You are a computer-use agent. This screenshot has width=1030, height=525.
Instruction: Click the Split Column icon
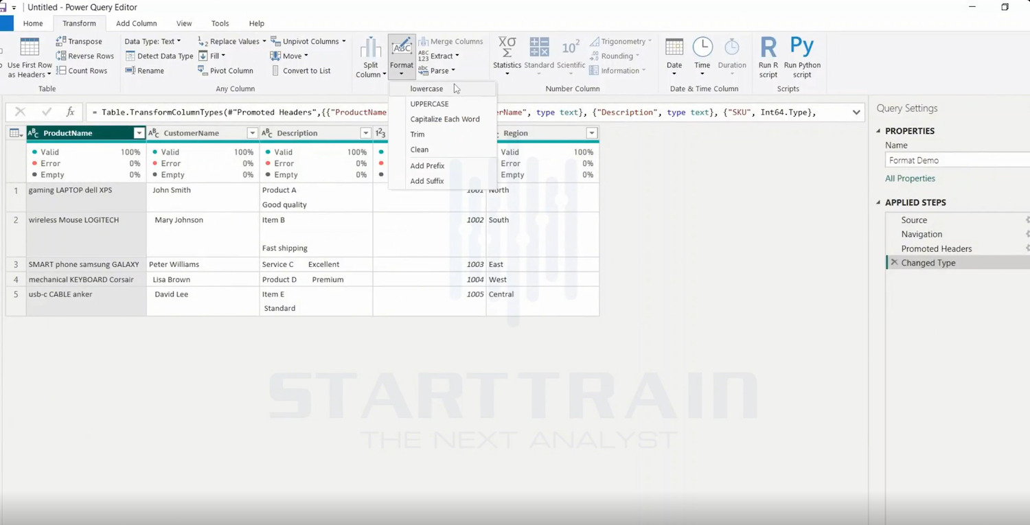tap(371, 47)
